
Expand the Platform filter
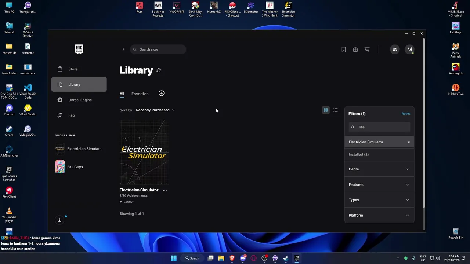pos(379,215)
